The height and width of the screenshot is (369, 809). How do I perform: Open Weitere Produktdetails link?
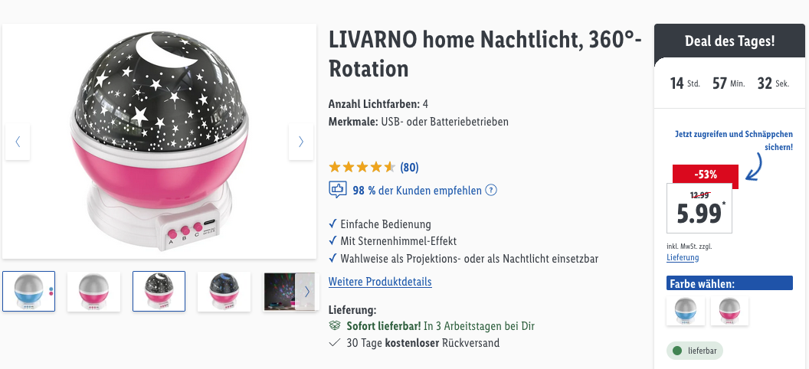380,282
